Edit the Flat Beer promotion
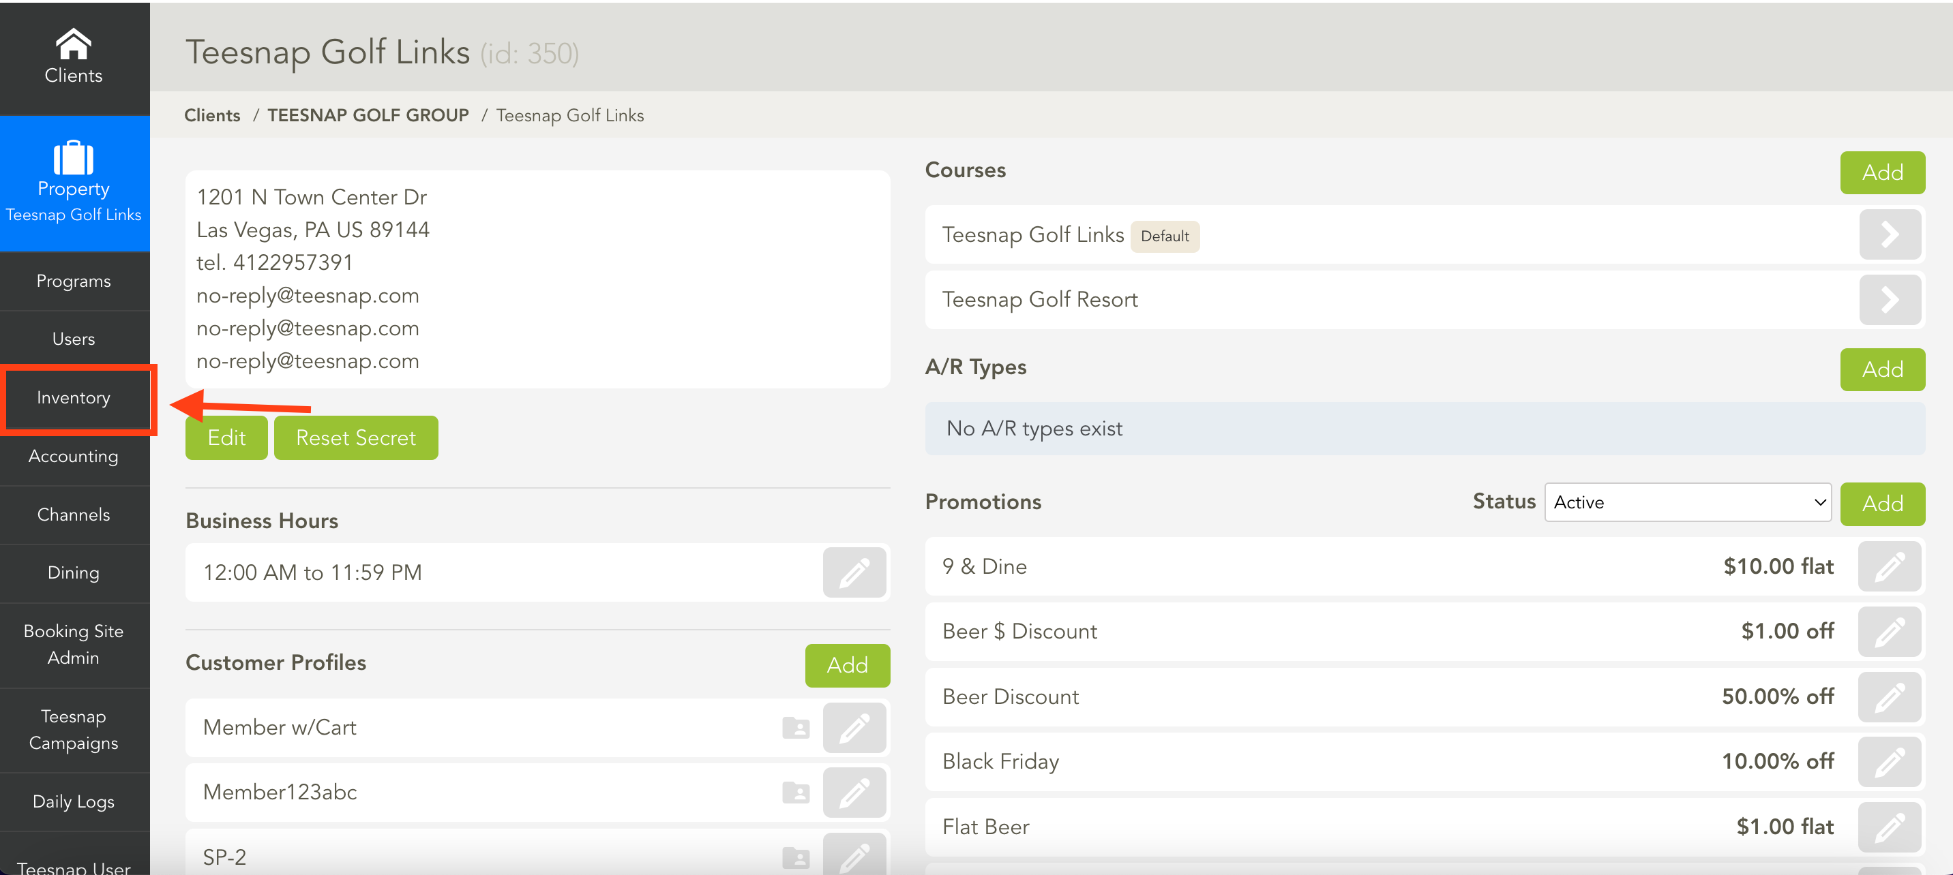Screen dimensions: 1953x875 pos(1890,827)
